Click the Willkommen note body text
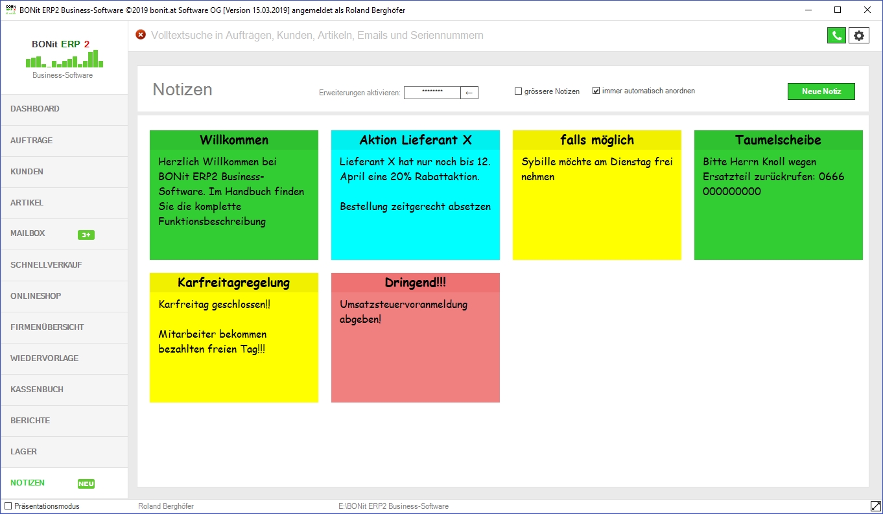 point(231,192)
